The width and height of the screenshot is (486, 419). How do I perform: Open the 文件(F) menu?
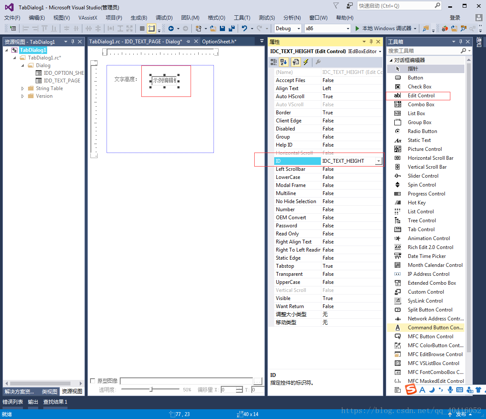coord(12,18)
